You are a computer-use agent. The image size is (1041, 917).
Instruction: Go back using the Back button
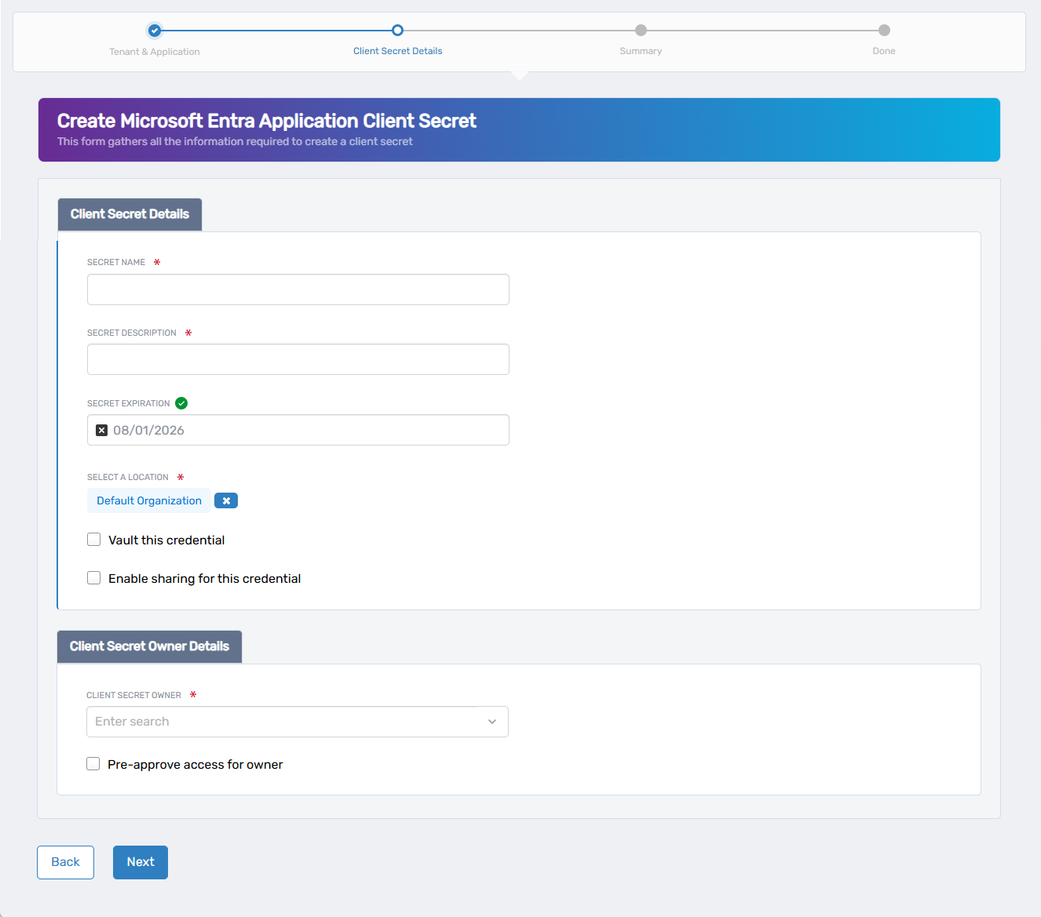click(x=65, y=861)
